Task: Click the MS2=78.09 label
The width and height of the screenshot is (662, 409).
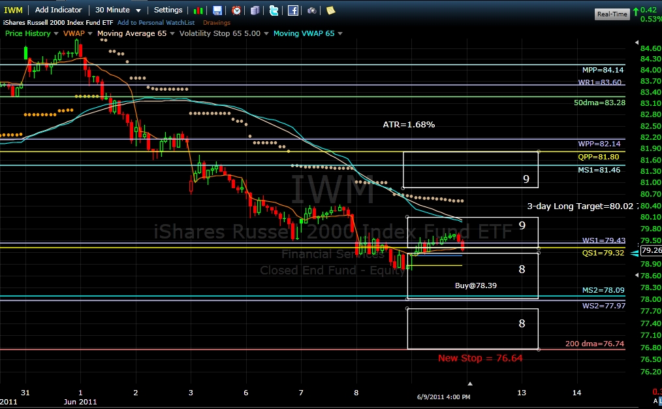Action: coord(603,290)
